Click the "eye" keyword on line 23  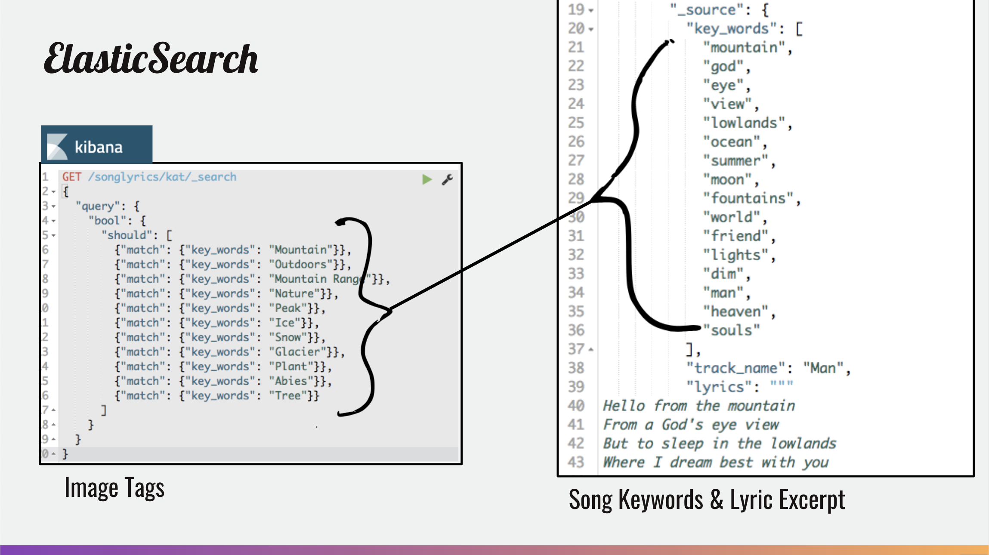[723, 85]
